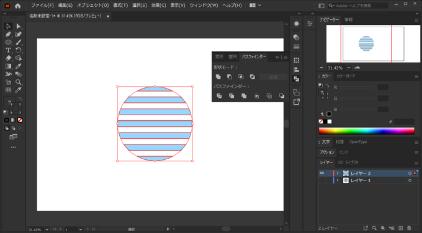
Task: Select the Ellipse tool
Action: [x=8, y=42]
